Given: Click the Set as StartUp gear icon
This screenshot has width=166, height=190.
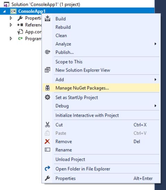Looking at the screenshot, I should pos(47,97).
